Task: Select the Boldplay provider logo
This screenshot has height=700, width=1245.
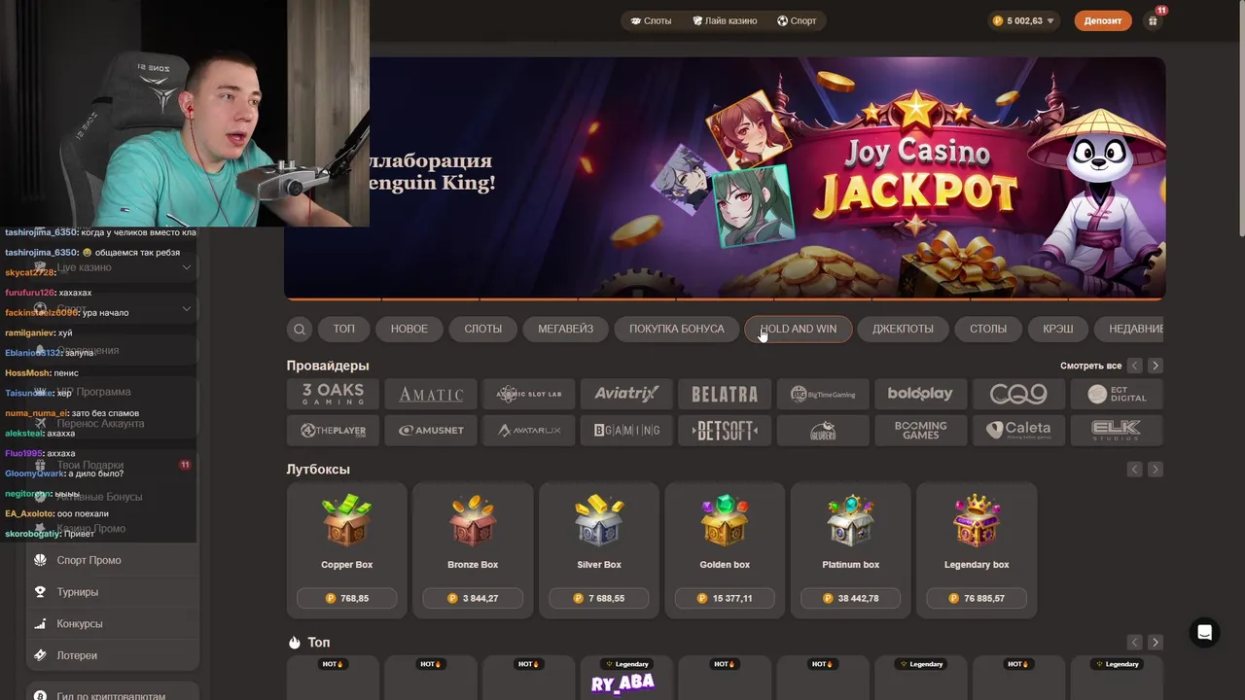Action: (920, 394)
